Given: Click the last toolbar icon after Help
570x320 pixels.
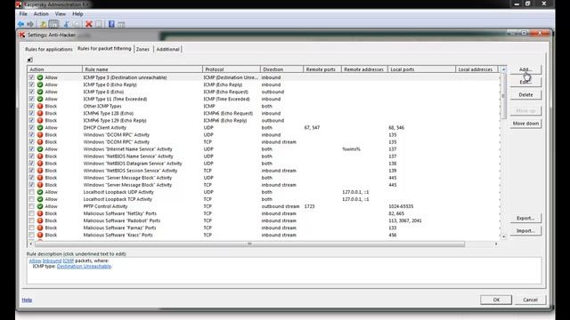Looking at the screenshot, I should pyautogui.click(x=121, y=24).
